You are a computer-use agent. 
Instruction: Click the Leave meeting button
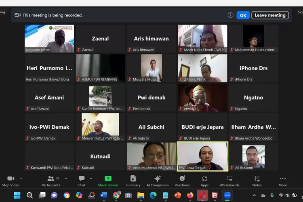point(270,15)
